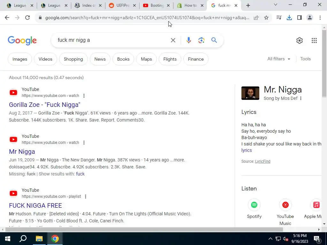Bookmark this page with the star icon
Image resolution: width=327 pixels, height=245 pixels.
[266, 18]
